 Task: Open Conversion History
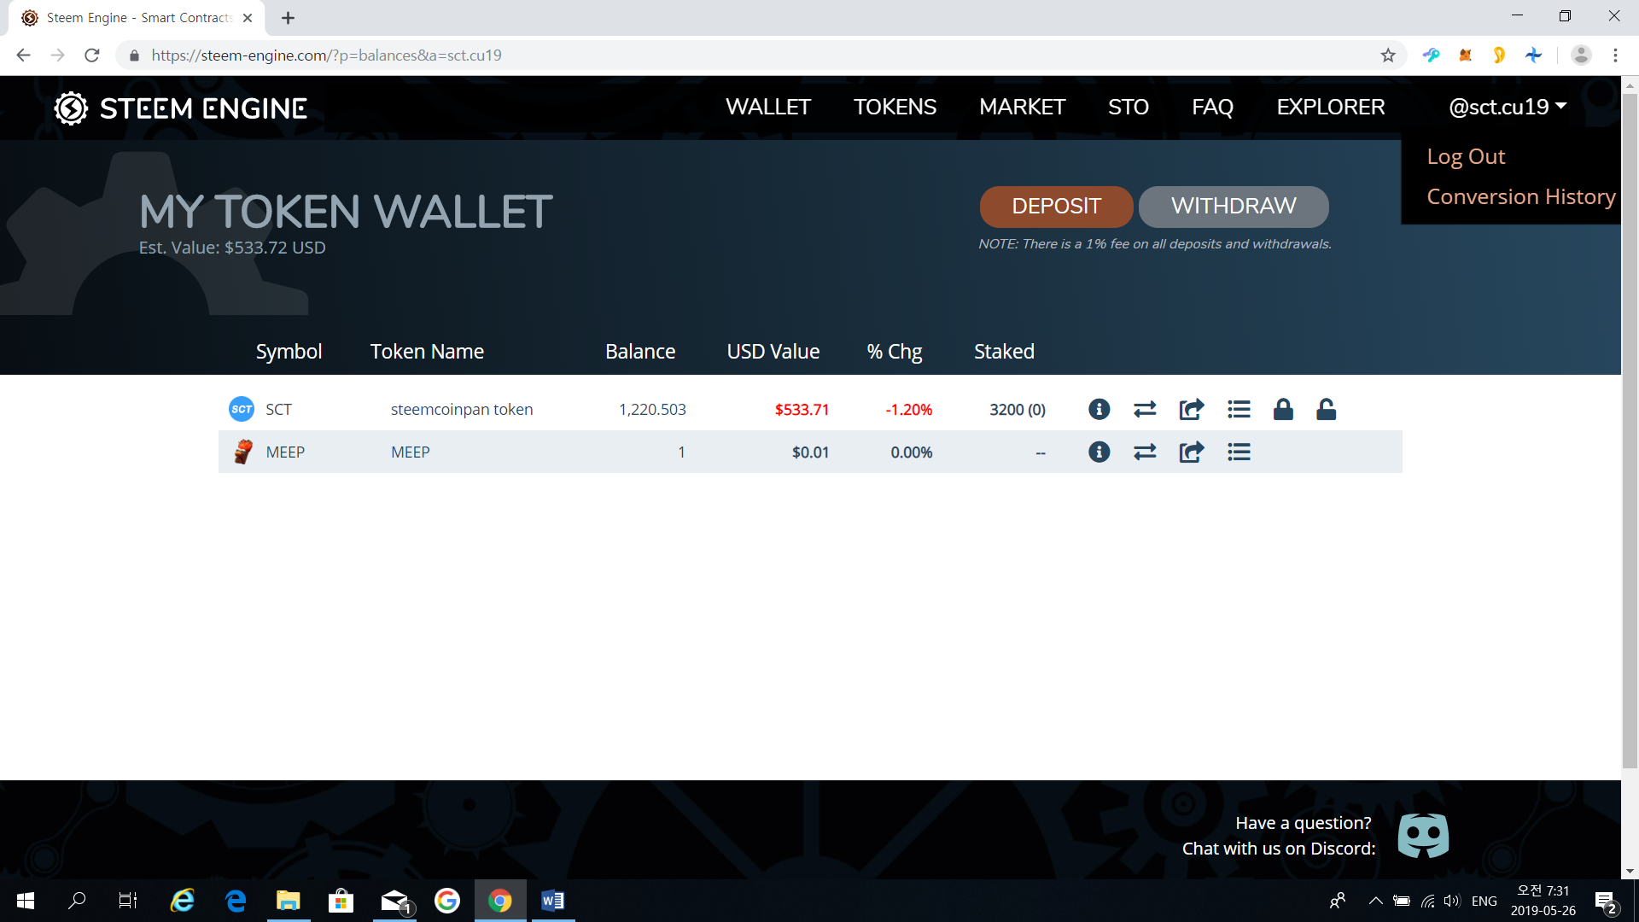[x=1521, y=196]
